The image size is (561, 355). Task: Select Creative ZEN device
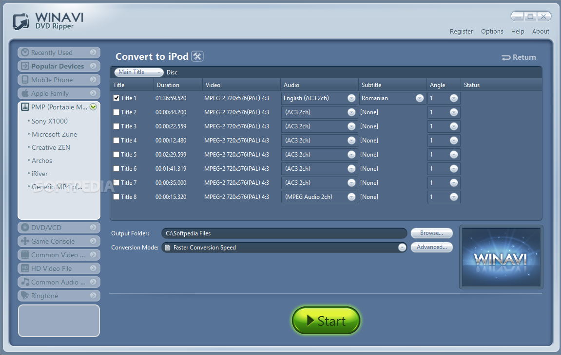51,147
